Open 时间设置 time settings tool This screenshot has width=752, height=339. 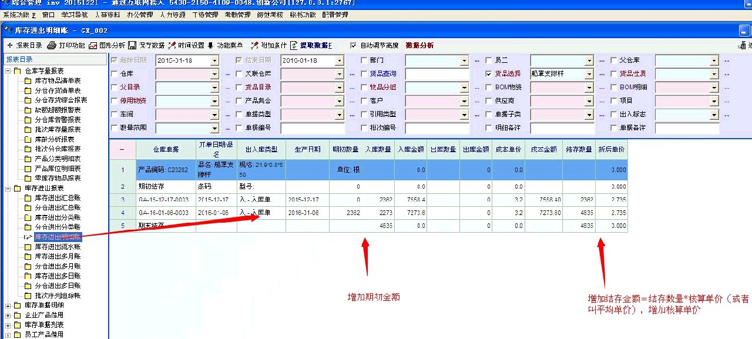[172, 45]
